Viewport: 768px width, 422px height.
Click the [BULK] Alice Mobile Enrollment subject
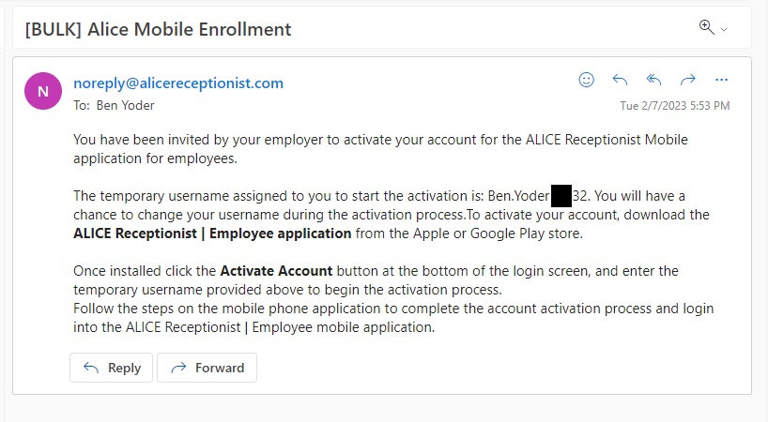tap(159, 29)
